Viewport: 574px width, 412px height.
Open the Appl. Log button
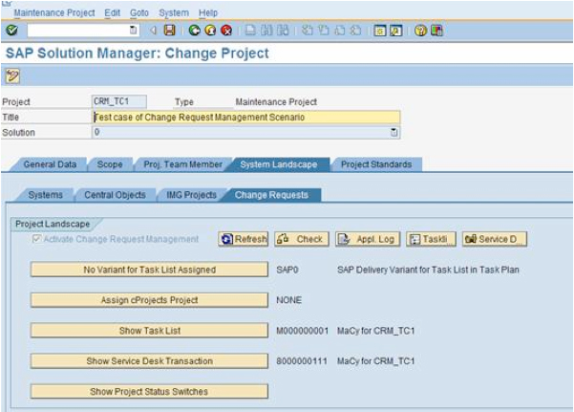[368, 239]
